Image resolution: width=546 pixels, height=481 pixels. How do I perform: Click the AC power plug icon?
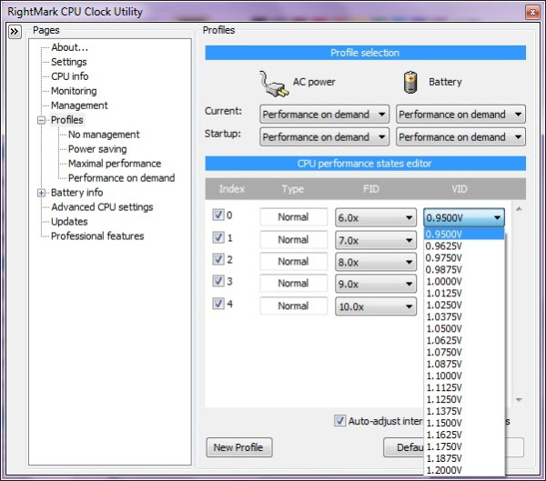[x=274, y=84]
